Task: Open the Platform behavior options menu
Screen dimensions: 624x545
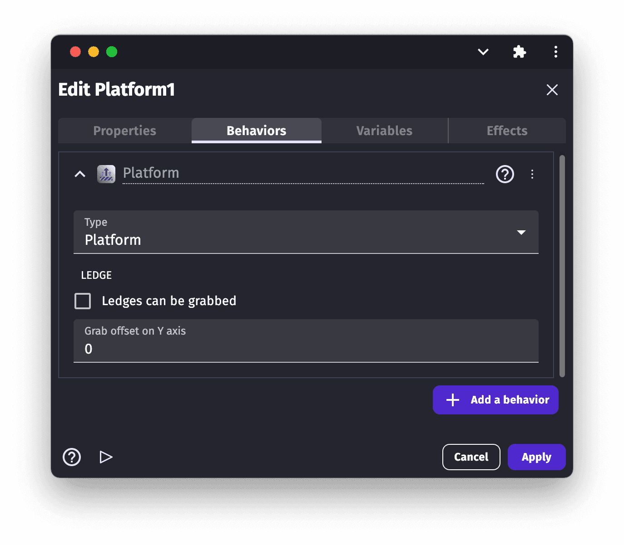Action: pyautogui.click(x=532, y=174)
